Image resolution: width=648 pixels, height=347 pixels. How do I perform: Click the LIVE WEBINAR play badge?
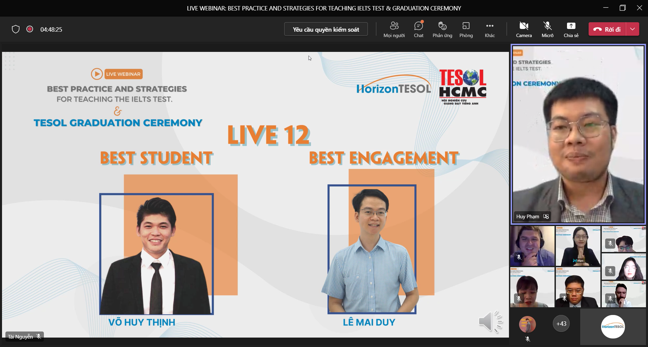tap(117, 74)
